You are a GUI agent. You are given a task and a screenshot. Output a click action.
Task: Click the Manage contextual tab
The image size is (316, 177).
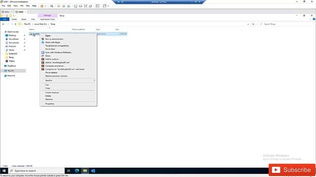(47, 15)
